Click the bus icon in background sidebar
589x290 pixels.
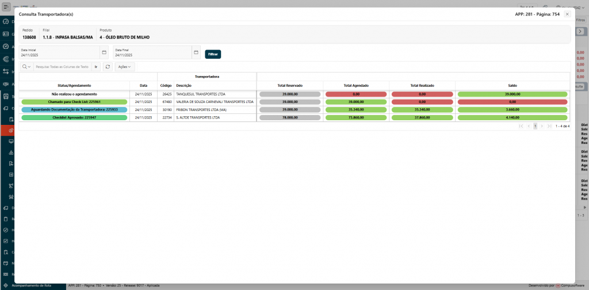(6, 96)
